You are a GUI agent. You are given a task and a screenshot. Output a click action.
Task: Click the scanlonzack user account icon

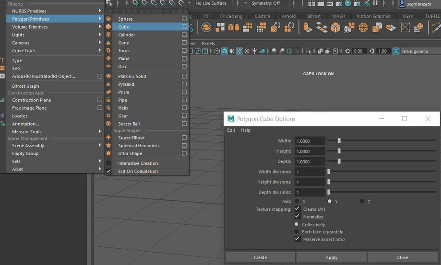(x=402, y=4)
